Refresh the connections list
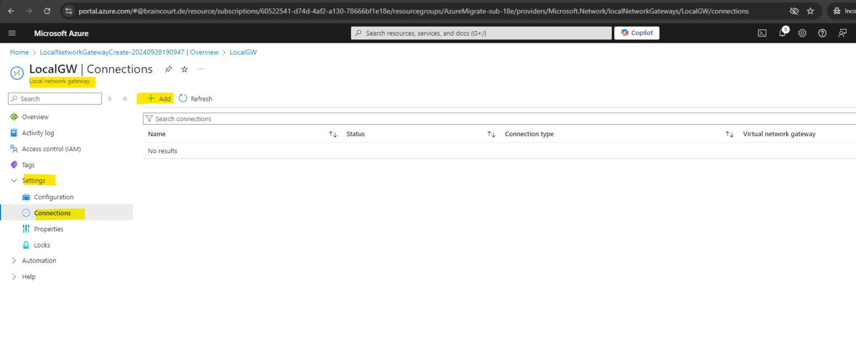 (195, 98)
